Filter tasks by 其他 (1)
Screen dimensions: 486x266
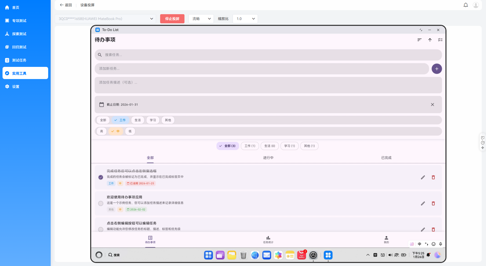pyautogui.click(x=309, y=146)
